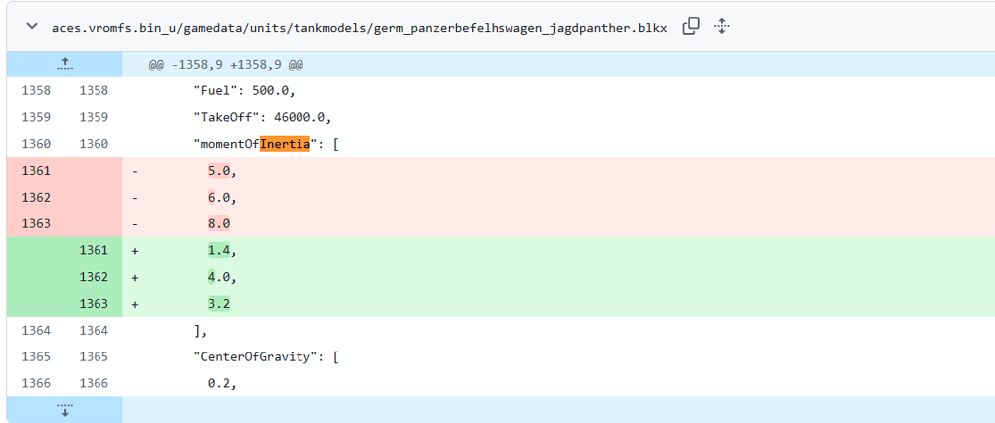Click the highlighted Inertia word
This screenshot has width=995, height=423.
click(285, 144)
